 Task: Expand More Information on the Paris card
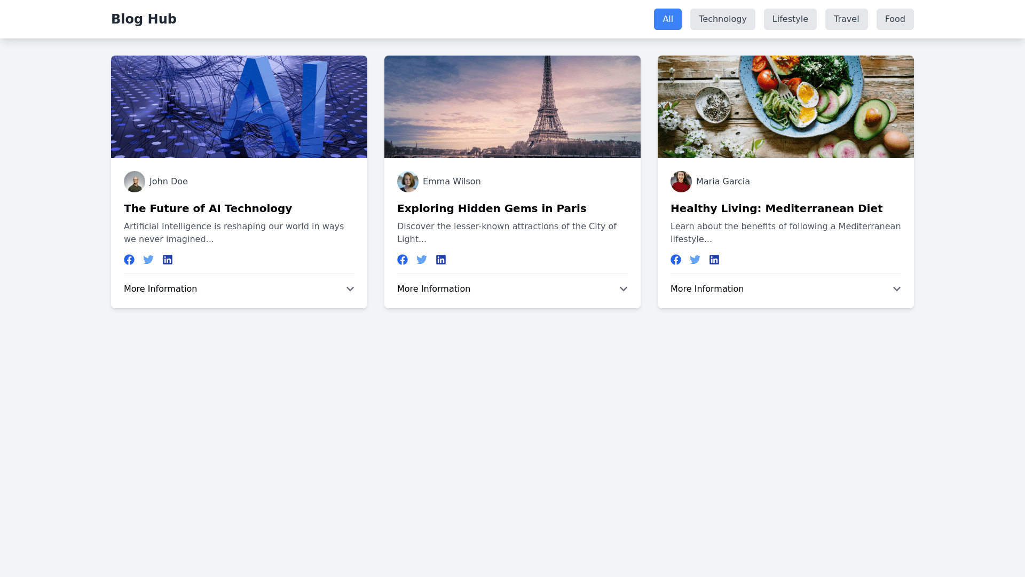click(x=512, y=289)
